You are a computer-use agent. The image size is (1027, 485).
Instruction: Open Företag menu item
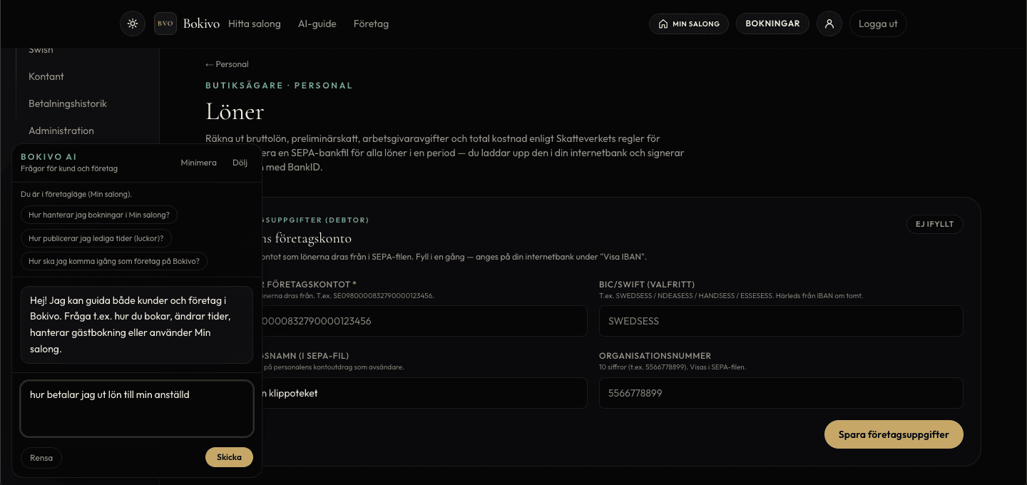(371, 24)
